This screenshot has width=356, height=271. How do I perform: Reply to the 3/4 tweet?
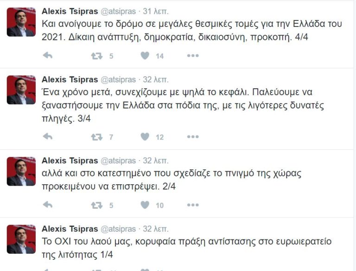(47, 137)
